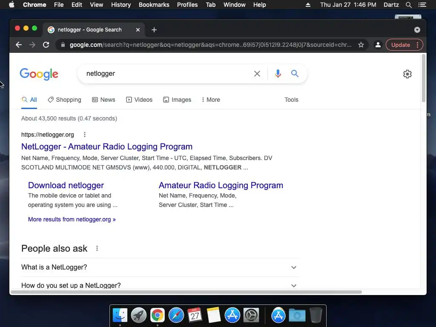
Task: Open Google quick settings gear
Action: 407,74
